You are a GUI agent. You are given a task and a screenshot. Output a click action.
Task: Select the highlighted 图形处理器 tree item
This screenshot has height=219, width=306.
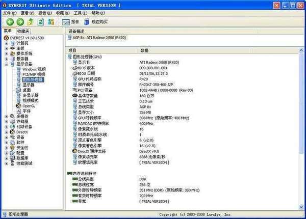click(33, 79)
